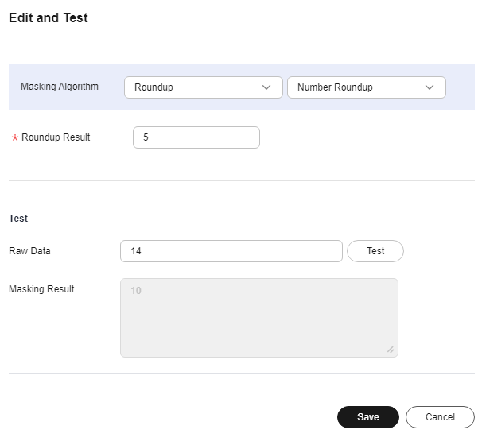This screenshot has width=482, height=445.
Task: Click the value 5 in Roundup Result
Action: point(146,137)
